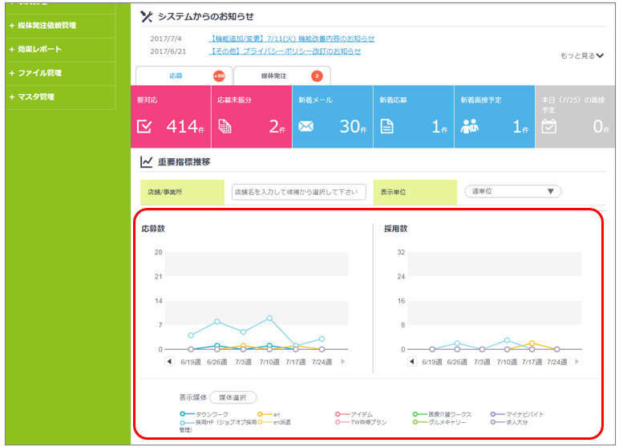Click the 新着応募 document icon
The width and height of the screenshot is (623, 447).
[x=386, y=127]
